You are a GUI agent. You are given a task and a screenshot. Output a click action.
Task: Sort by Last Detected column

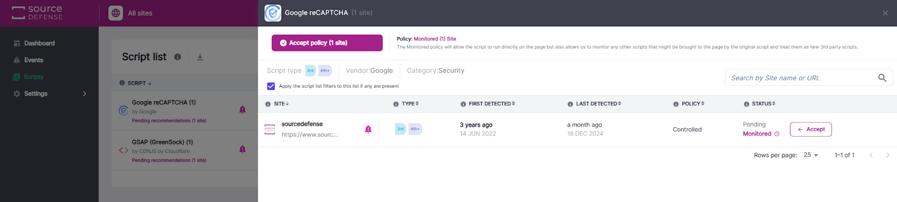[x=598, y=104]
